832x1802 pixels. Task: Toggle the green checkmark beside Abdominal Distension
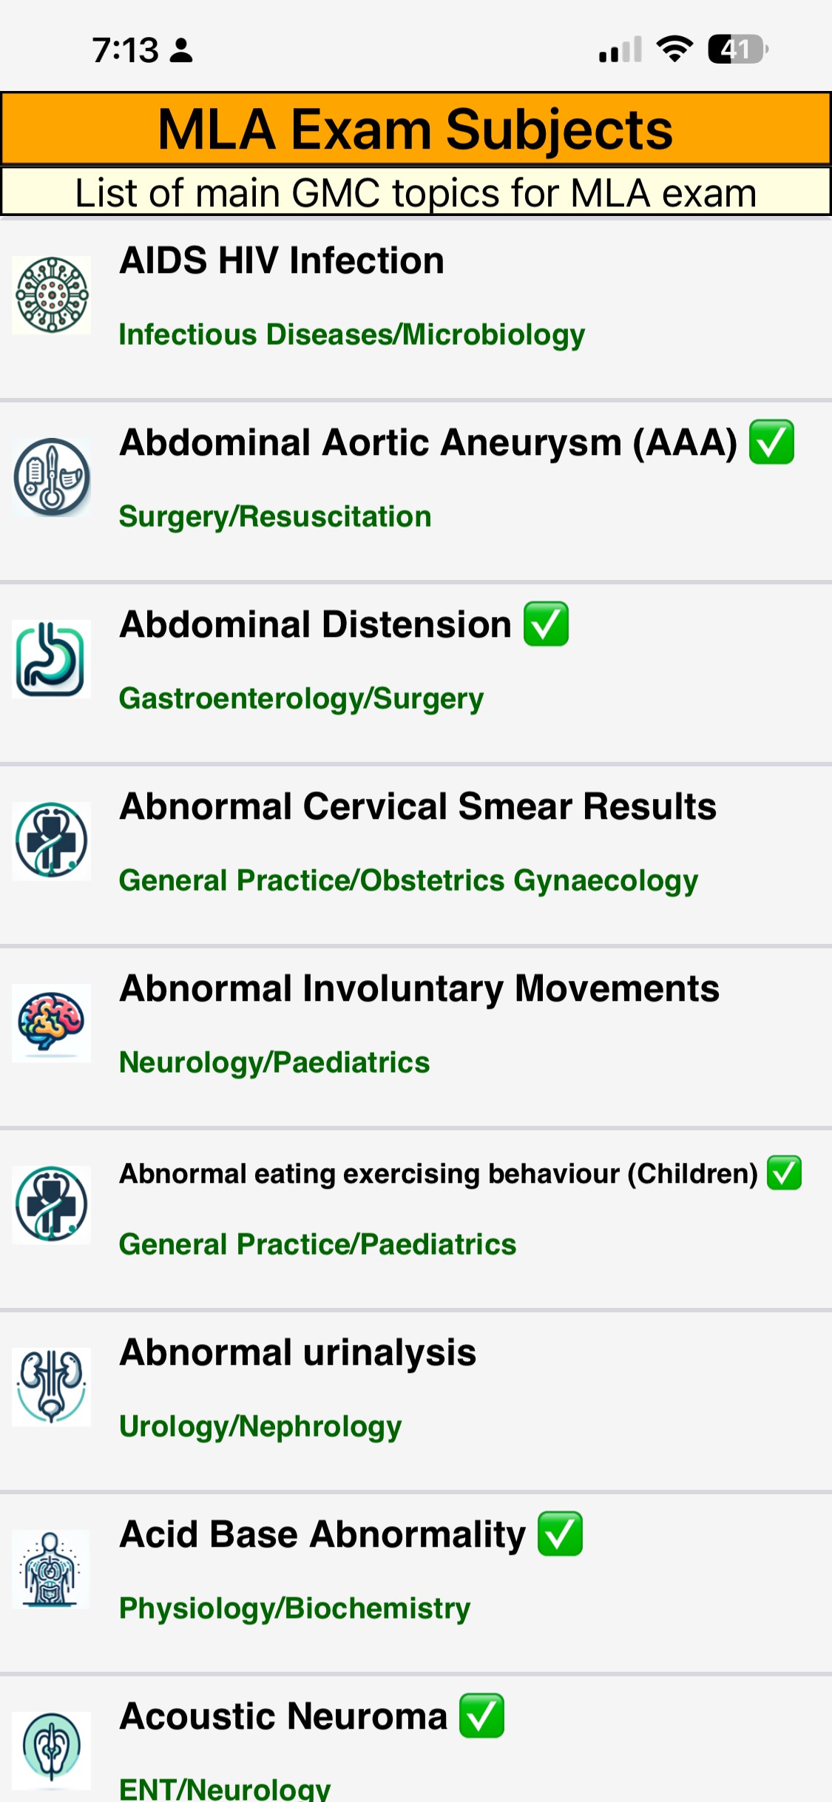(x=546, y=624)
